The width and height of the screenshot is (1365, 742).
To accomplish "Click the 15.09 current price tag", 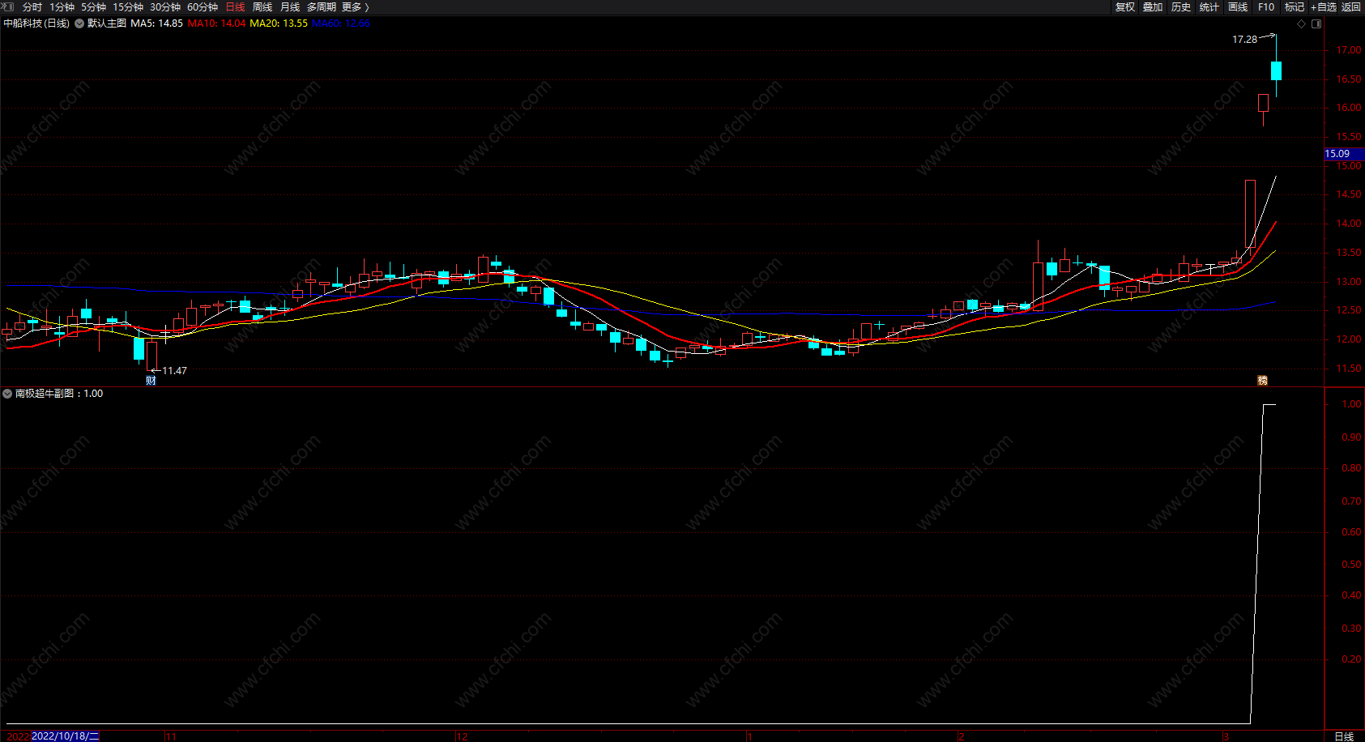I will 1344,154.
